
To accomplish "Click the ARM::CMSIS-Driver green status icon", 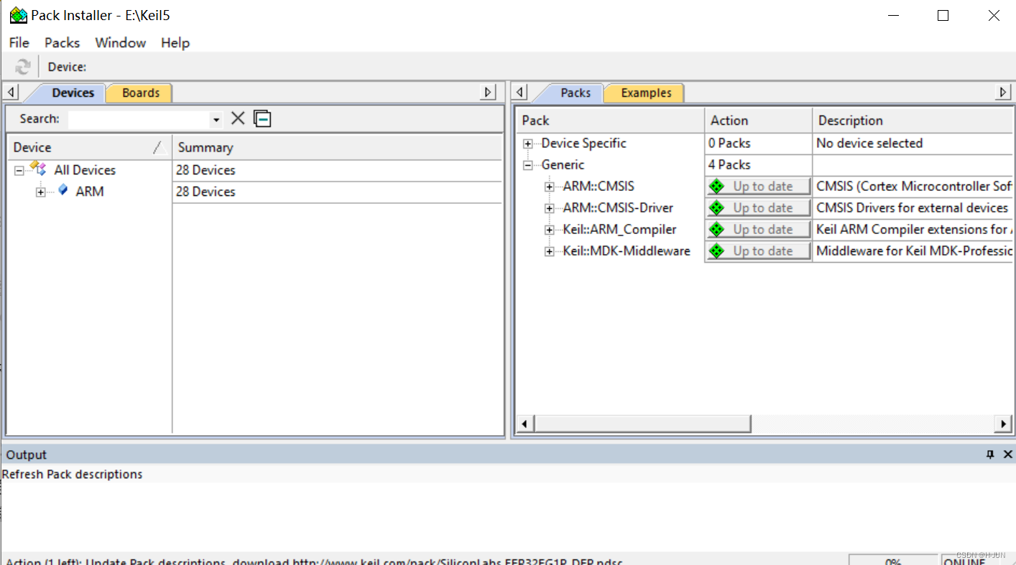I will point(716,207).
